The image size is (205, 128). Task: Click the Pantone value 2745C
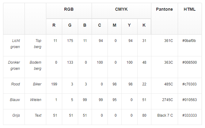(168, 100)
